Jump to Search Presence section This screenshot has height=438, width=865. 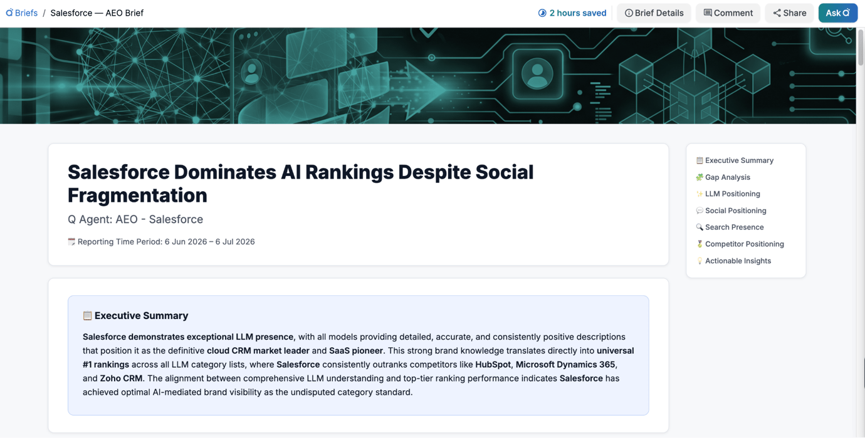[730, 227]
